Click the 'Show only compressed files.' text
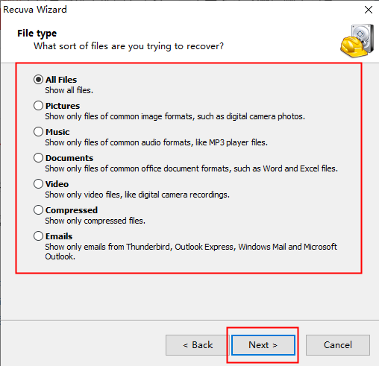Screen dimensions: 379x366 [95, 221]
